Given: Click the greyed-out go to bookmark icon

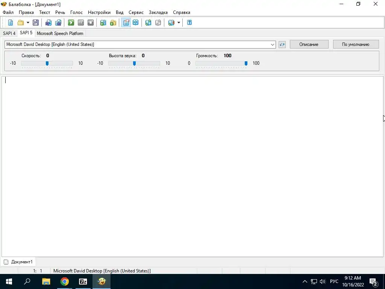Looking at the screenshot, I should 158,23.
